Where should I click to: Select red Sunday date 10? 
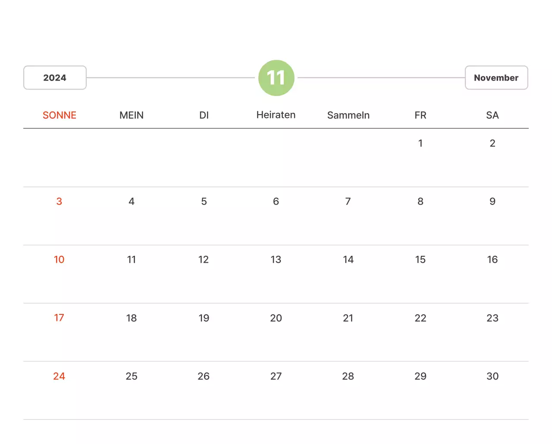[x=59, y=260]
